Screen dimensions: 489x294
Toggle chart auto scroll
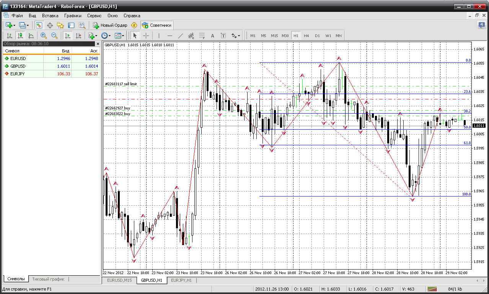(x=68, y=36)
